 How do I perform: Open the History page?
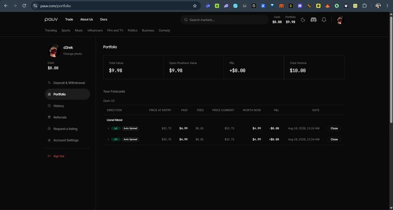click(x=67, y=106)
